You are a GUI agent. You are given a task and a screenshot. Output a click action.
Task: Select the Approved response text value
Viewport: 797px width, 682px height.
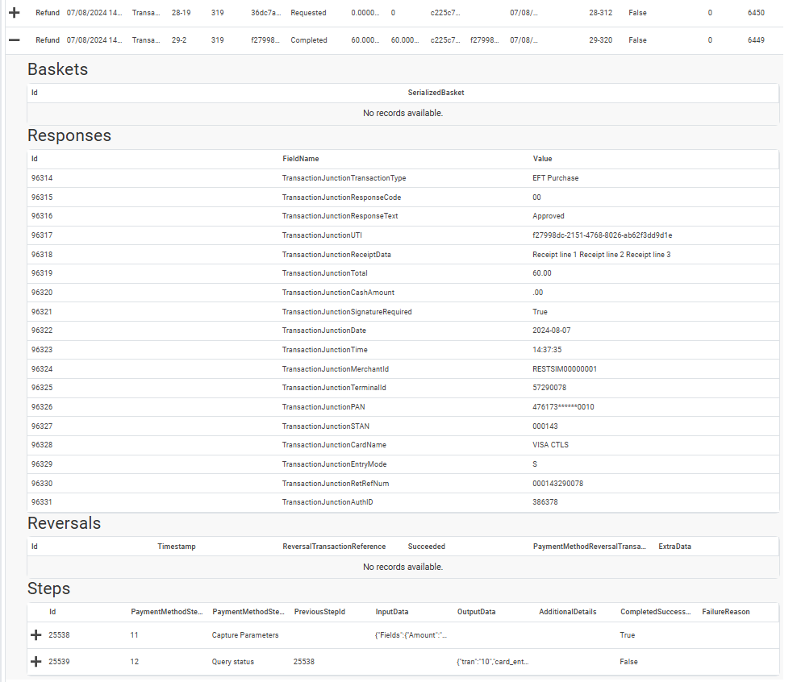(x=549, y=216)
